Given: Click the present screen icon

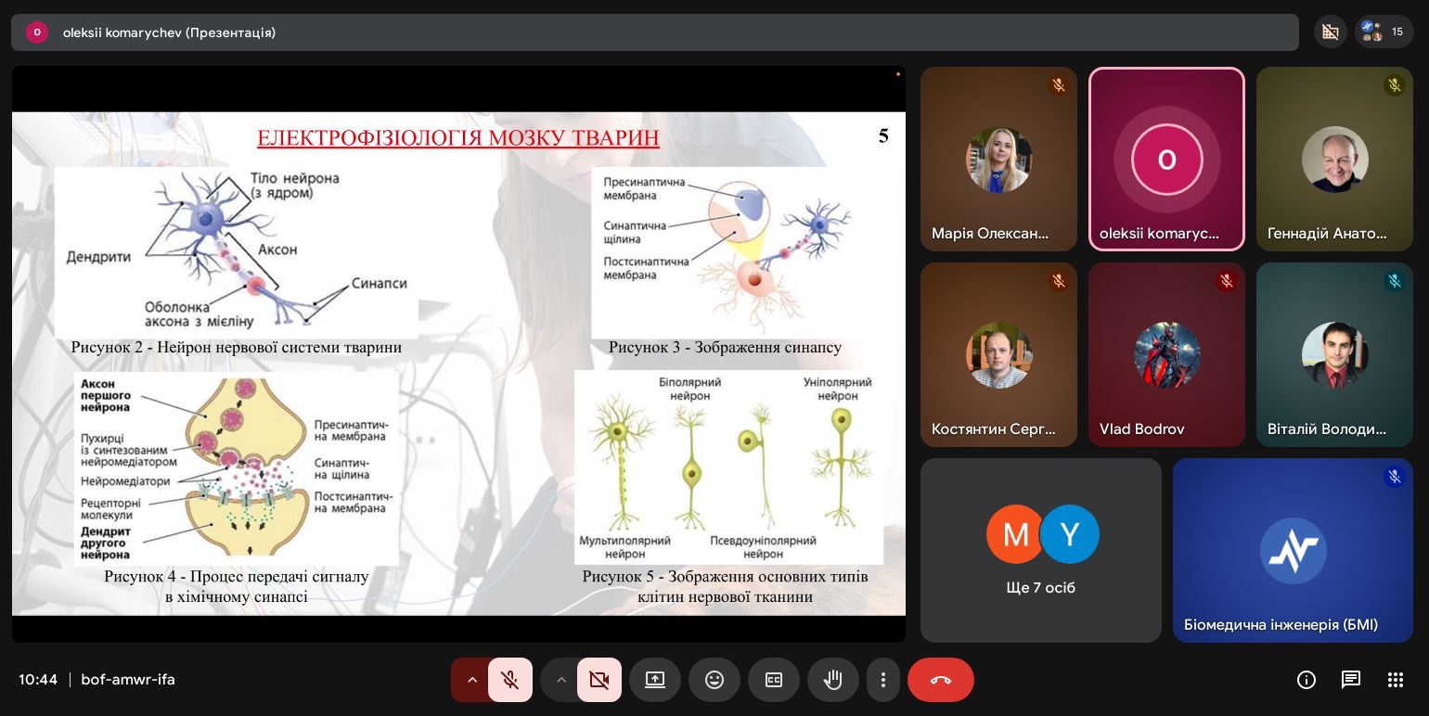Looking at the screenshot, I should pos(655,680).
